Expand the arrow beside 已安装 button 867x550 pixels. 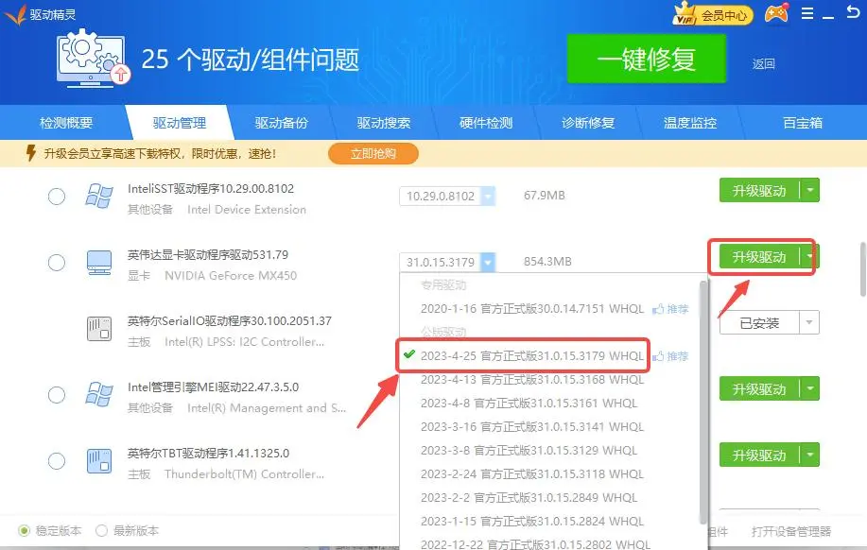click(x=807, y=323)
